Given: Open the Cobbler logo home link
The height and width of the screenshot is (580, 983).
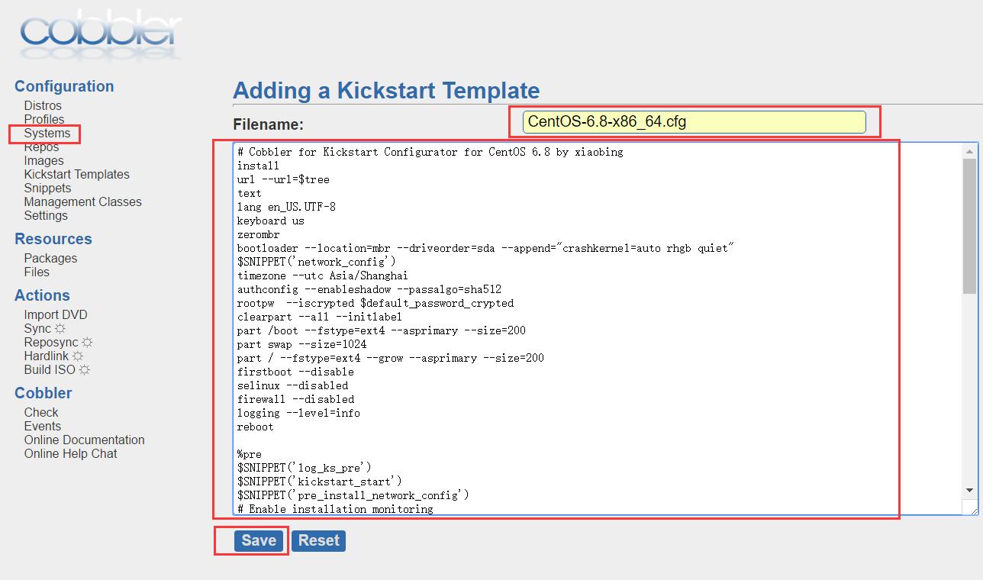Looking at the screenshot, I should [101, 35].
